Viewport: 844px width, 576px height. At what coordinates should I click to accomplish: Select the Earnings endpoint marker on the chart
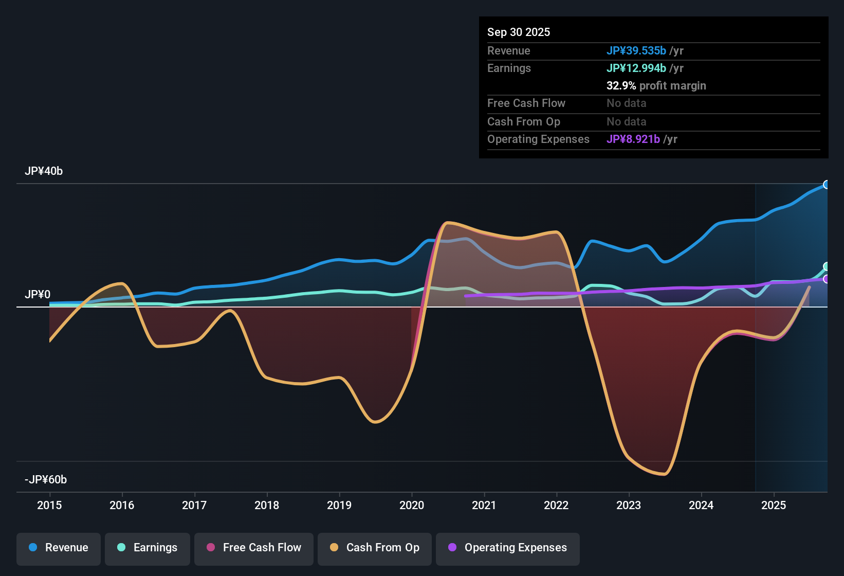click(x=827, y=267)
